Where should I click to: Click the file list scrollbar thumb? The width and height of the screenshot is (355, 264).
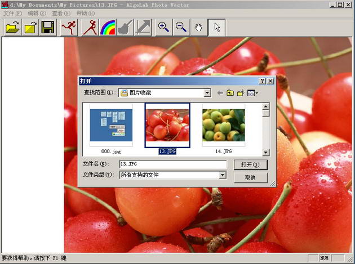pos(266,113)
